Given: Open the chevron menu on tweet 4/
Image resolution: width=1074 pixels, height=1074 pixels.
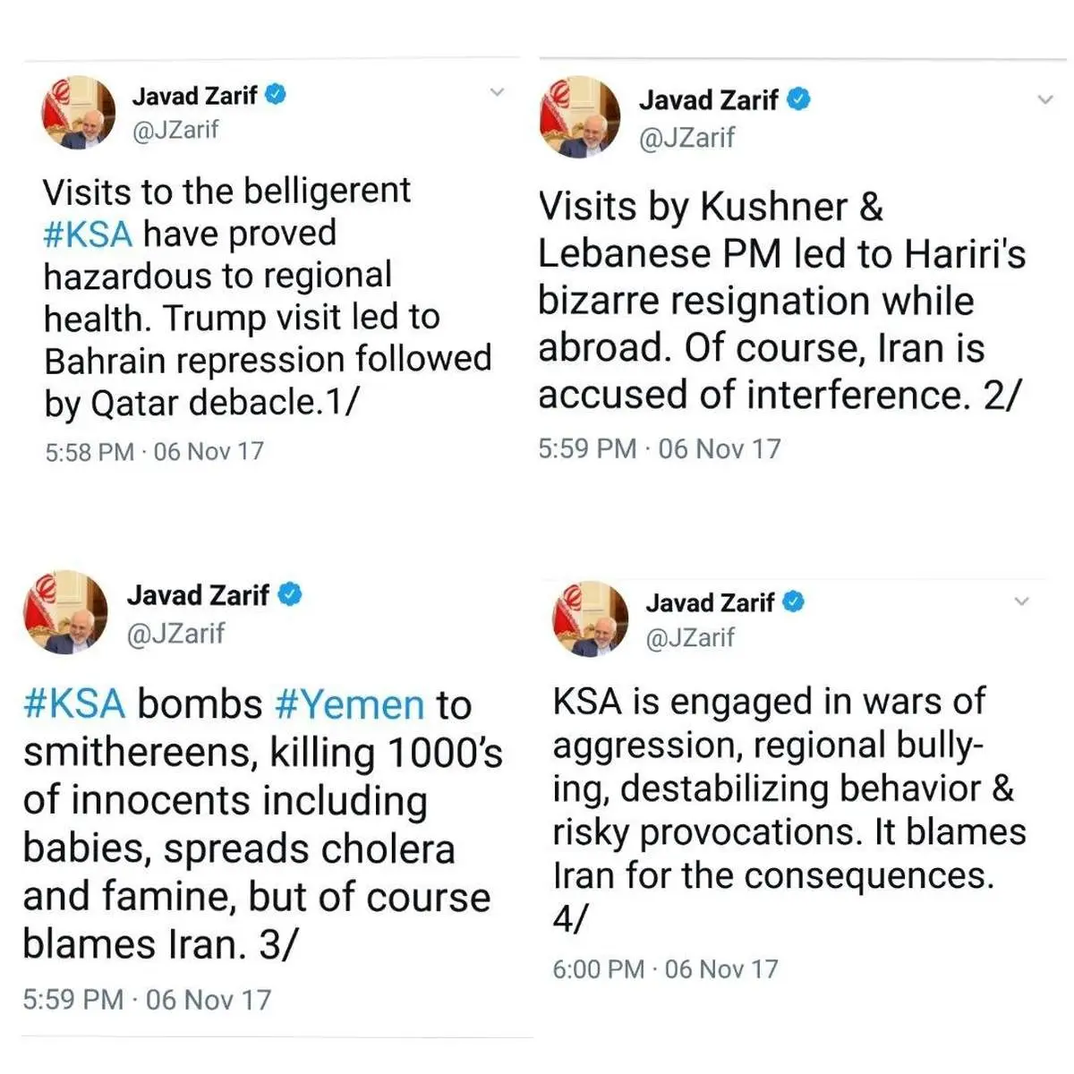Looking at the screenshot, I should pyautogui.click(x=1021, y=601).
